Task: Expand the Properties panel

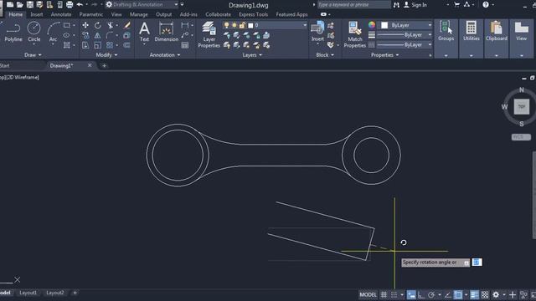Action: (x=385, y=55)
